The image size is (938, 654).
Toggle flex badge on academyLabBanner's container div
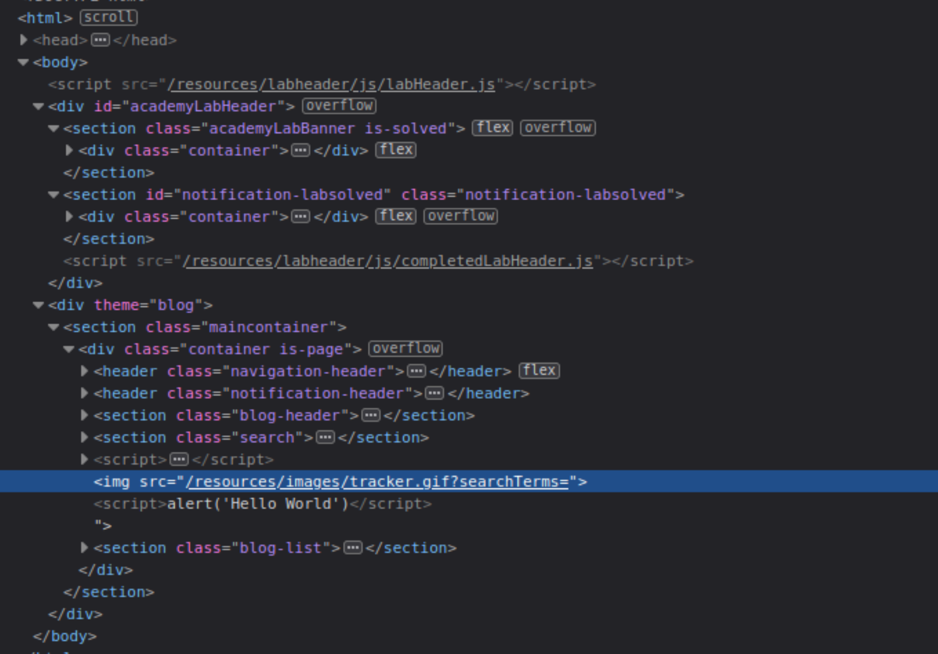point(396,150)
